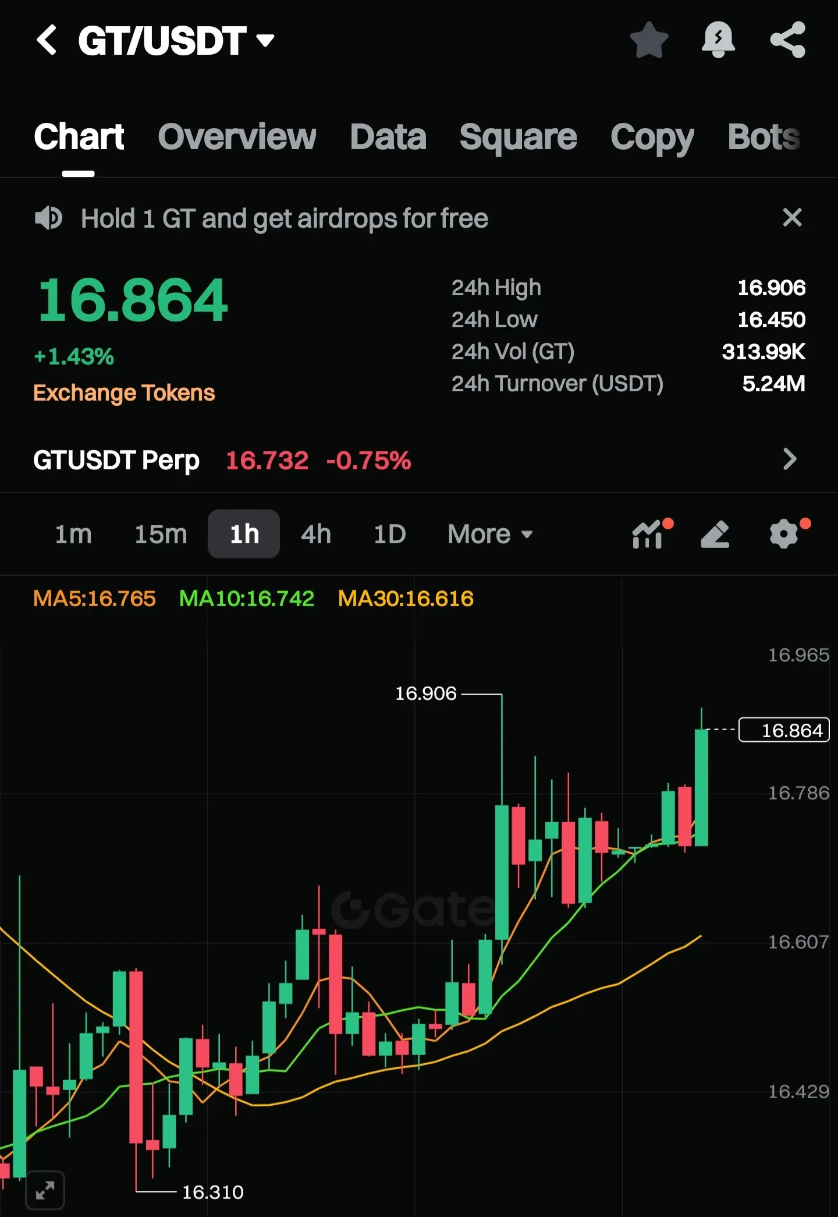838x1217 pixels.
Task: Tap the 24h High value 16.906
Action: (x=772, y=288)
